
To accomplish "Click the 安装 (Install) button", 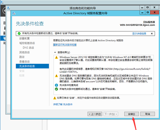I will tap(131, 114).
